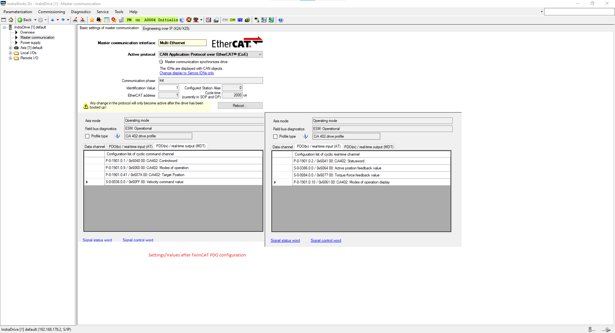Click the second PAR parameter save icon

click(x=83, y=20)
